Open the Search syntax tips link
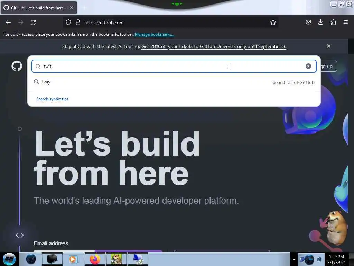The width and height of the screenshot is (354, 266). pos(53,99)
